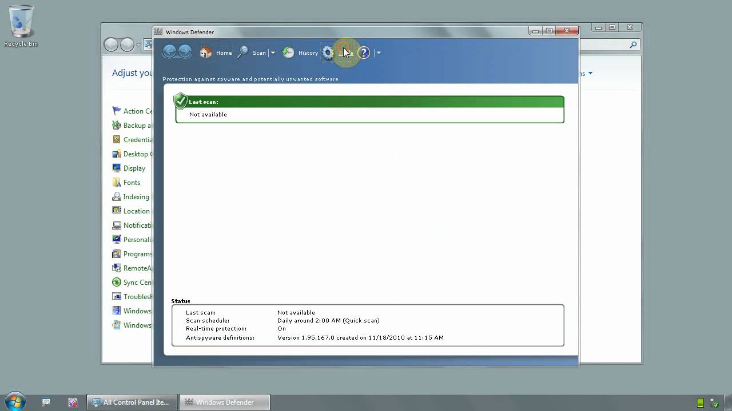Click the 'Adjust you...' heading in Control Panel
This screenshot has width=732, height=411.
(132, 73)
